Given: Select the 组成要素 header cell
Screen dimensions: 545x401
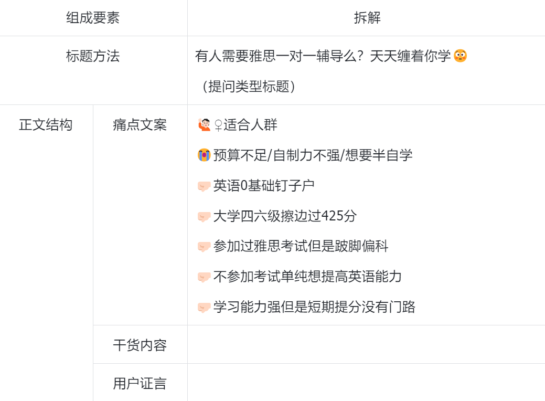Looking at the screenshot, I should [x=93, y=18].
